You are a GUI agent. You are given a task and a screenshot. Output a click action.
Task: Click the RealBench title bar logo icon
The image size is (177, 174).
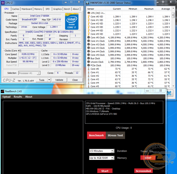pos(2,91)
